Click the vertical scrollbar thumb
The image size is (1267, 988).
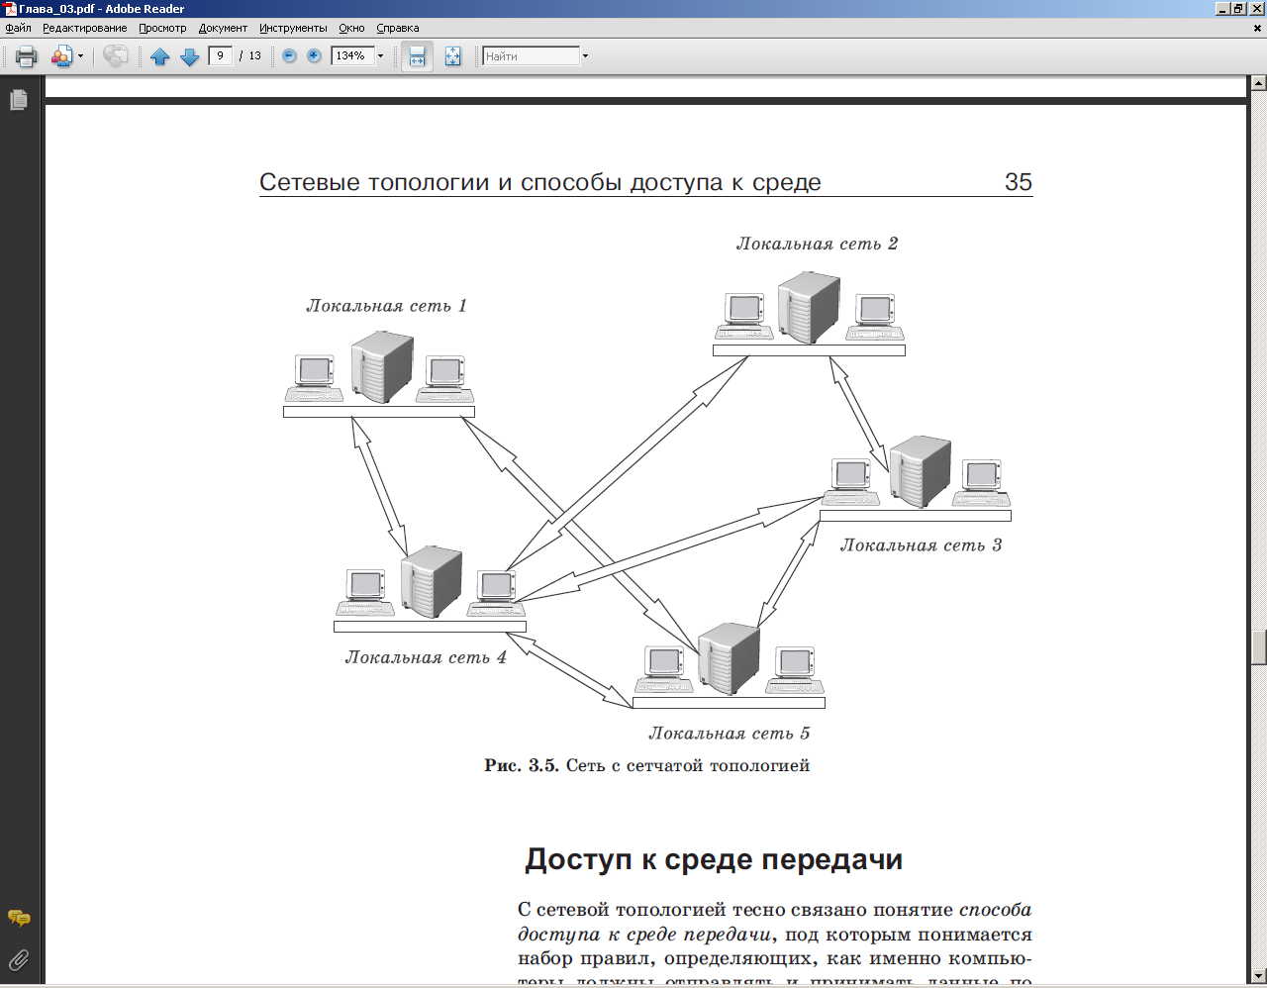pos(1258,647)
